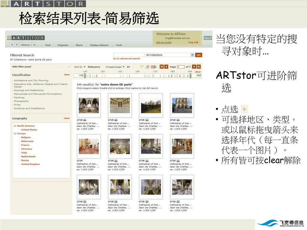Select Belorussia in Geography tree
The height and width of the screenshot is (230, 307).
27,141
